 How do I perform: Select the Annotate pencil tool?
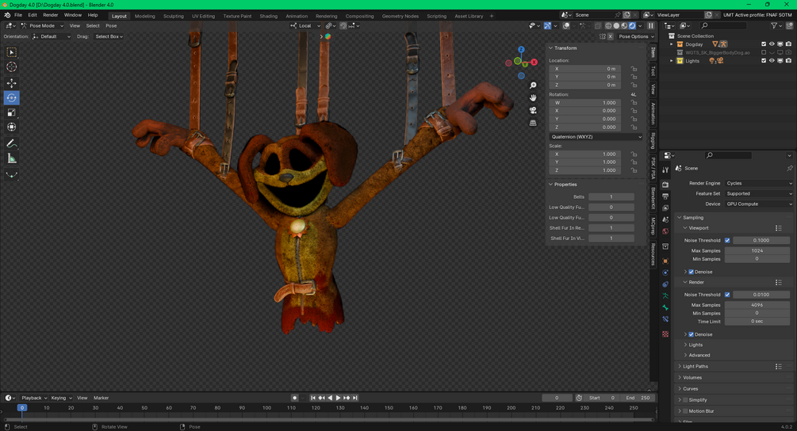[x=11, y=143]
